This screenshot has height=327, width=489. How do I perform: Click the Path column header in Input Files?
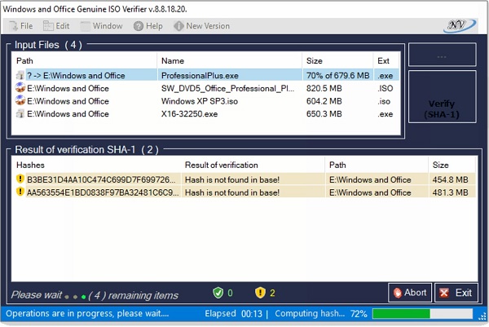click(84, 60)
